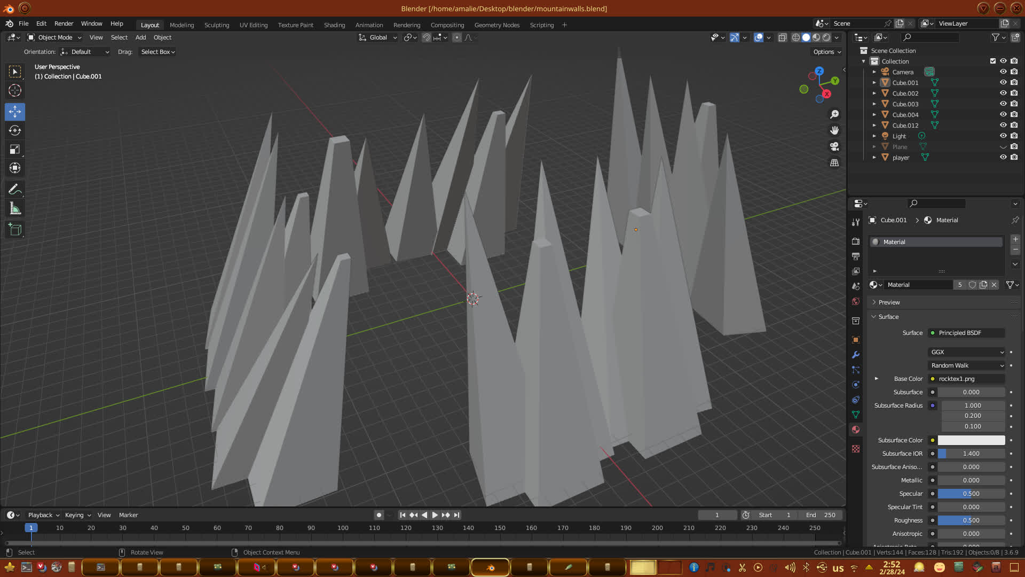Open the GGX distribution dropdown
This screenshot has width=1025, height=577.
[967, 352]
